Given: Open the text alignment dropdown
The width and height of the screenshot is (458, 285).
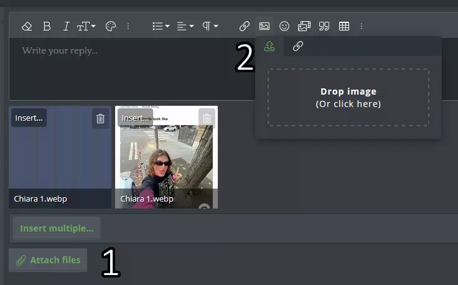Looking at the screenshot, I should click(x=185, y=26).
